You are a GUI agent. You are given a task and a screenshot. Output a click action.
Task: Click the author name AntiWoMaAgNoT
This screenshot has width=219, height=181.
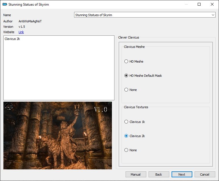click(30, 21)
